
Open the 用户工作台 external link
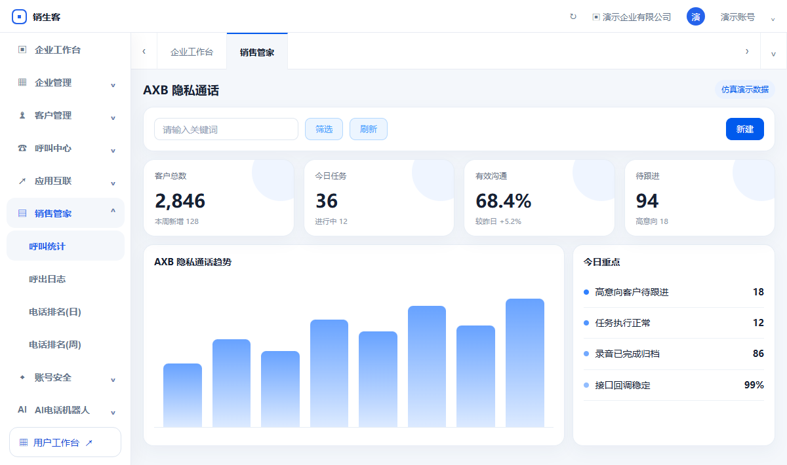[x=66, y=442]
